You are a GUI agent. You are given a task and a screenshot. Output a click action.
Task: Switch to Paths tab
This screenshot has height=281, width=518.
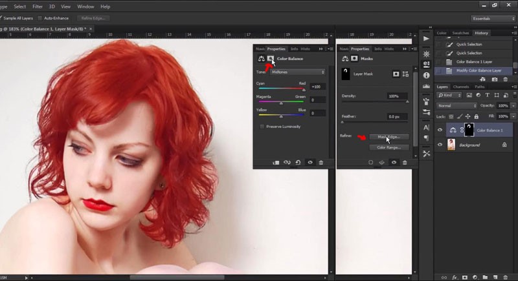pos(480,87)
